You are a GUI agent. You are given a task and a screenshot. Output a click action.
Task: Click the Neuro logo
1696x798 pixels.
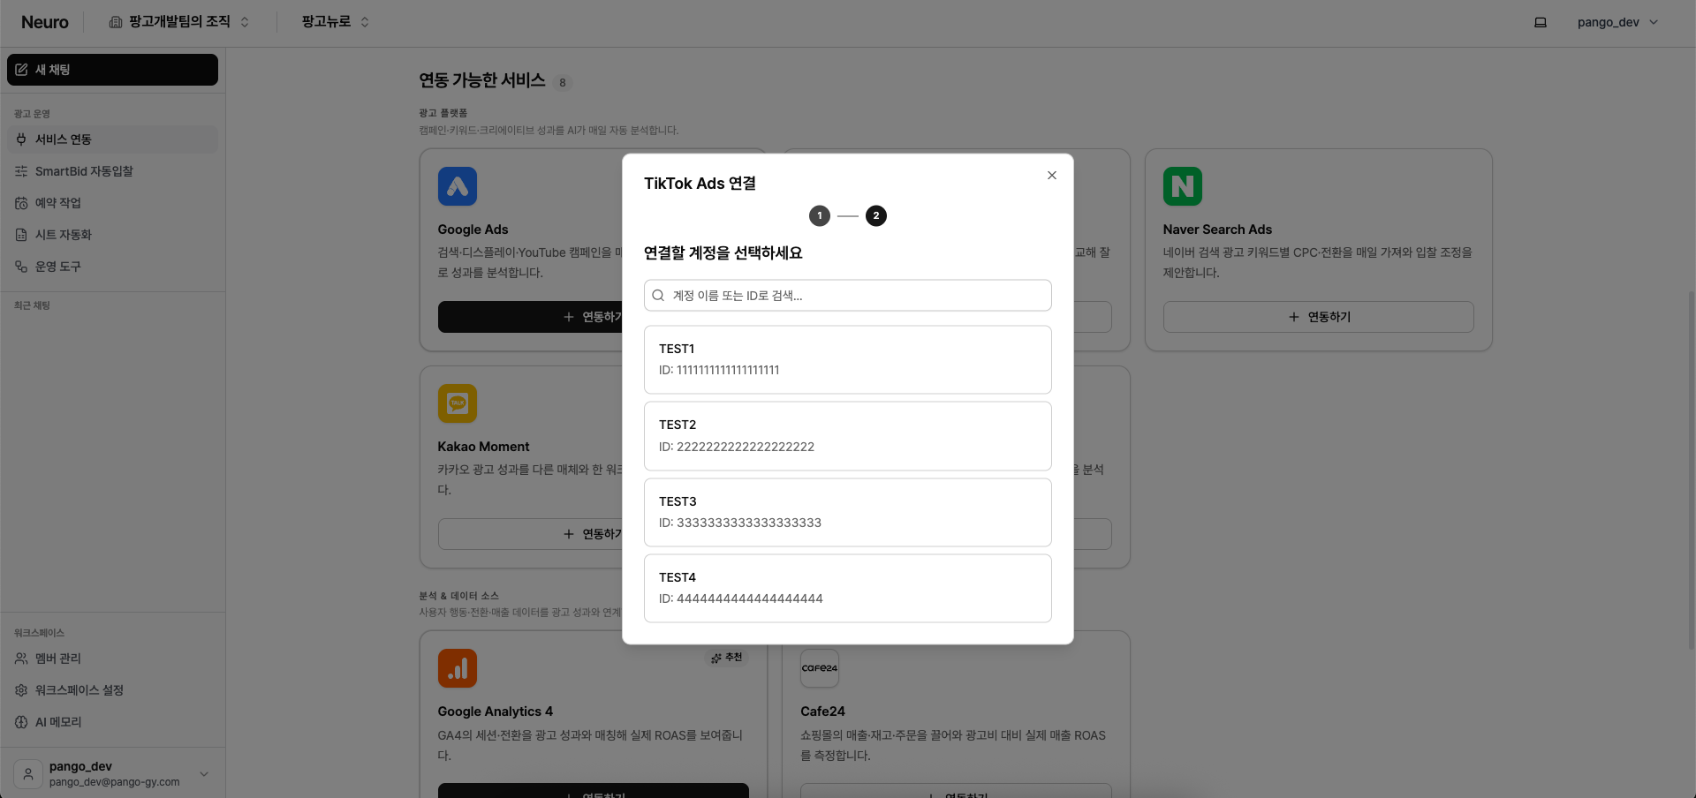pos(45,22)
